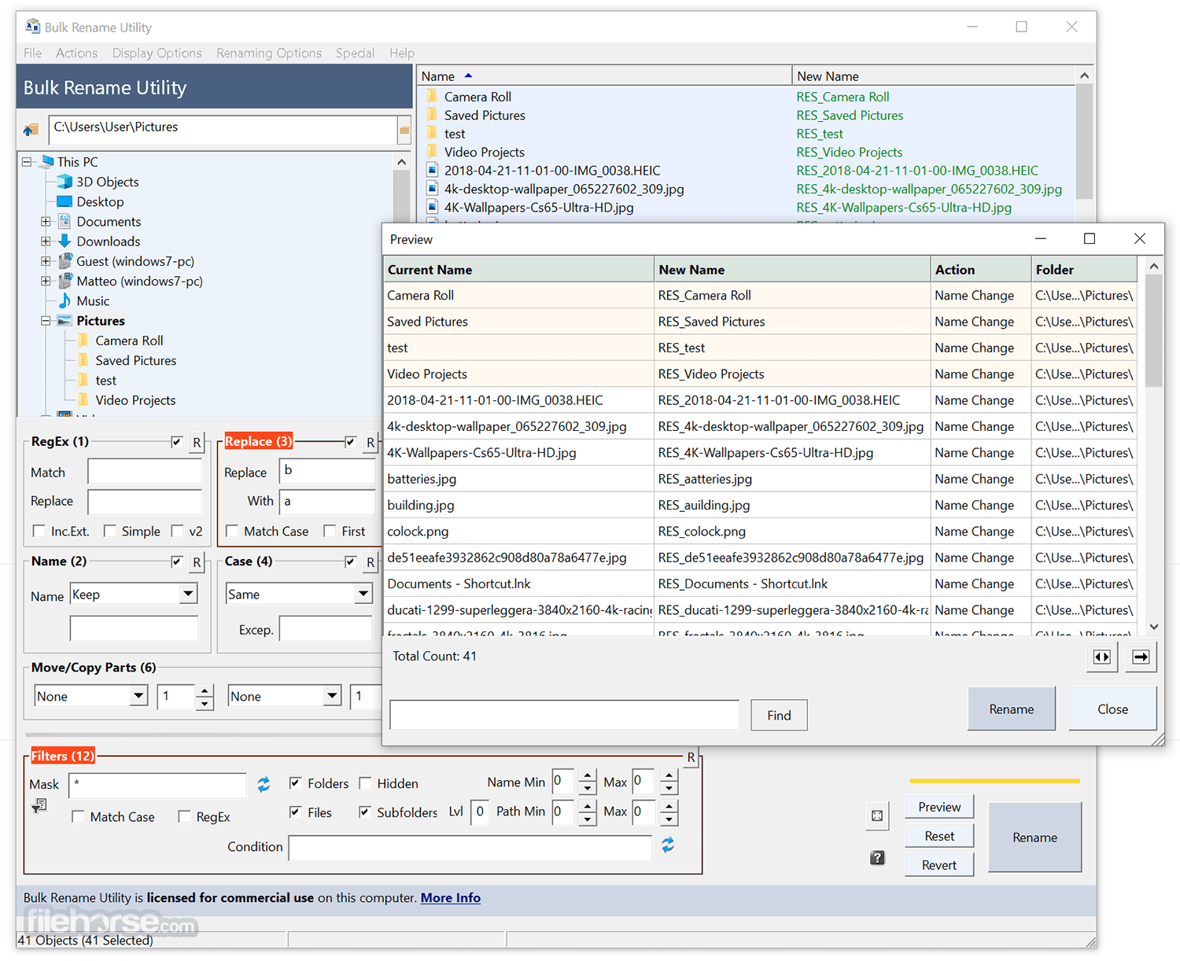Open the Actions menu
Screen dimensions: 1180x961
tap(77, 53)
